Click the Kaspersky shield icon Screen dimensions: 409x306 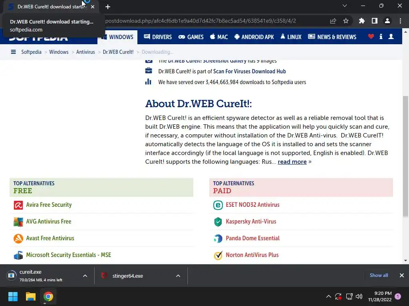tap(218, 222)
